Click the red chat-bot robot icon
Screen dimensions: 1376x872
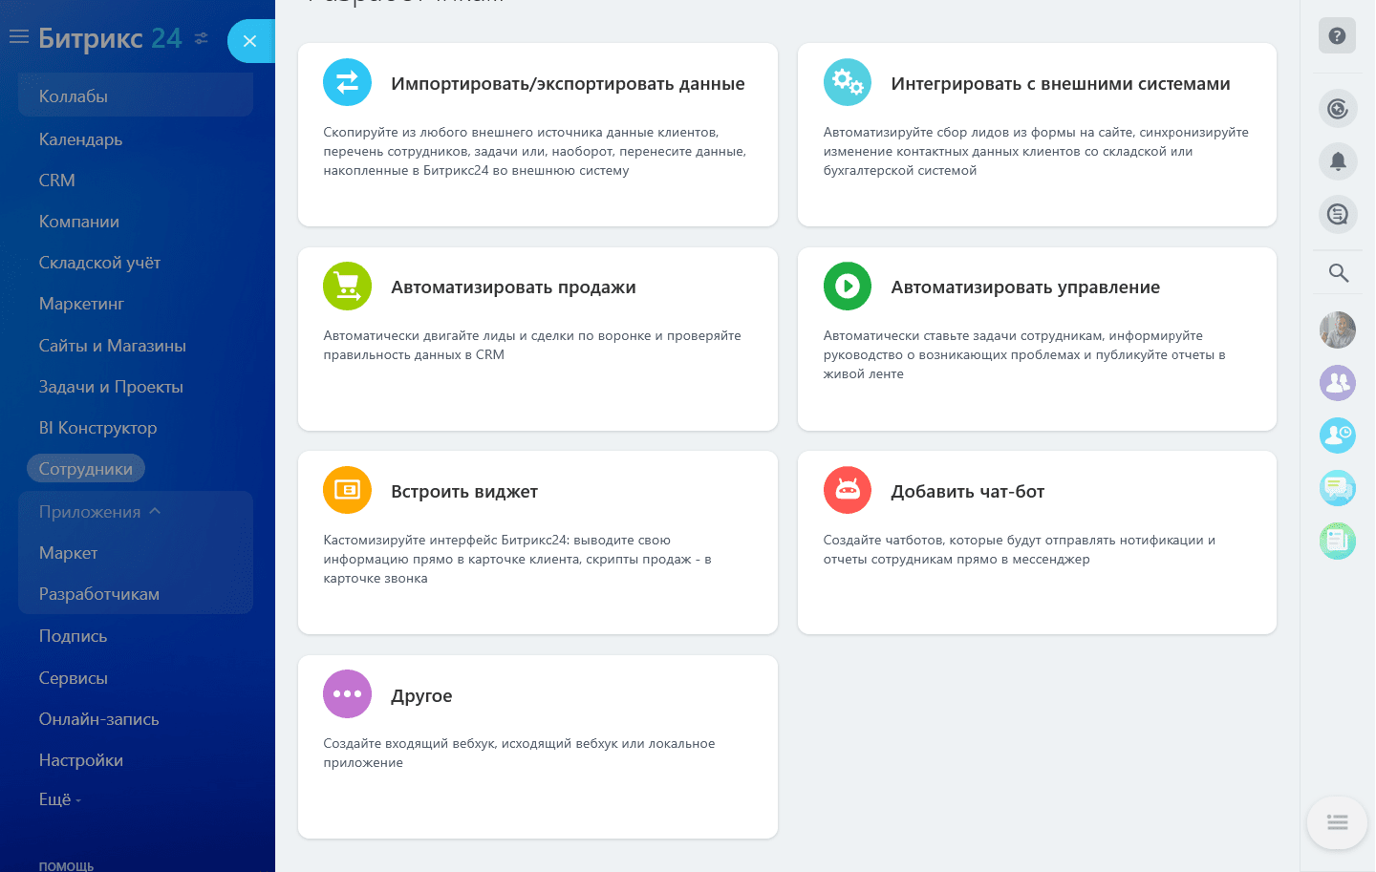[848, 489]
